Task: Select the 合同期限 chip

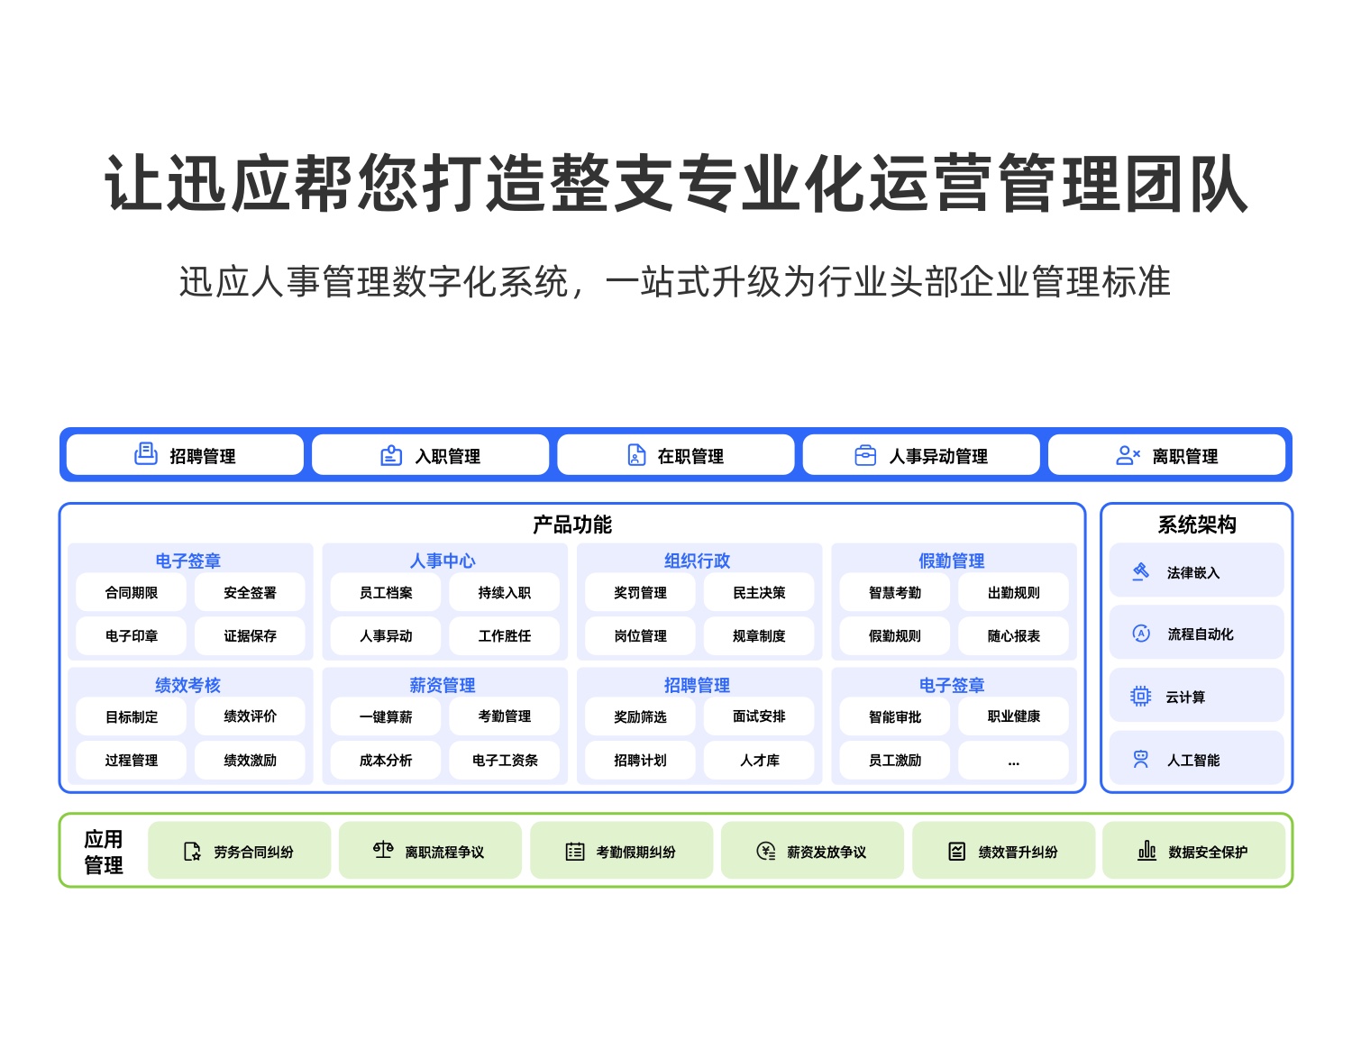Action: pos(132,593)
